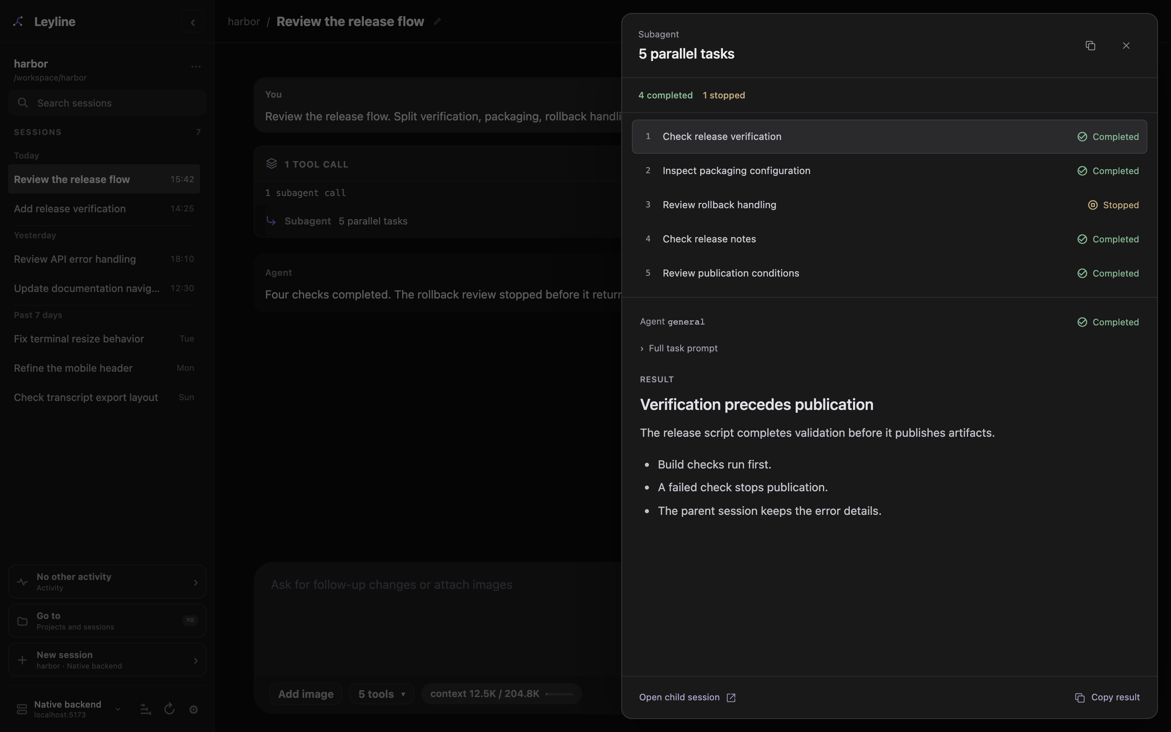Click the folder icon in Go to

(x=22, y=621)
